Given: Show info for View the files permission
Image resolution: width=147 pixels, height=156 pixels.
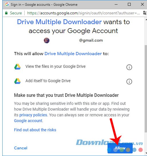Looking at the screenshot, I should pos(129,67).
